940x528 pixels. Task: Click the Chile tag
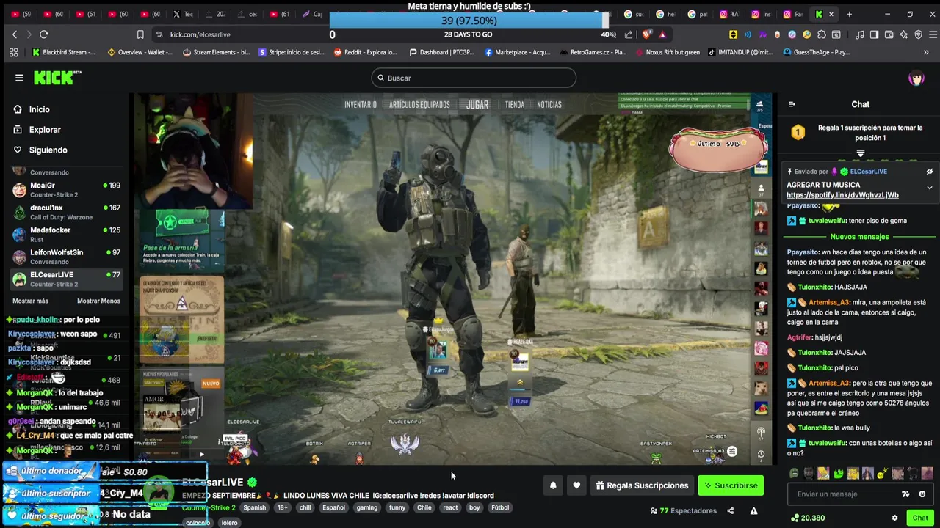(x=424, y=507)
